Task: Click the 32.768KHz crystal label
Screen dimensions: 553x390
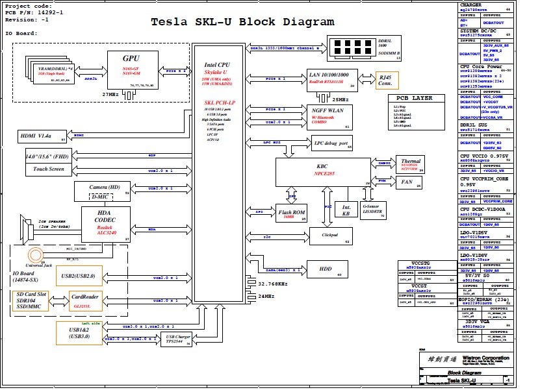Action: (273, 284)
